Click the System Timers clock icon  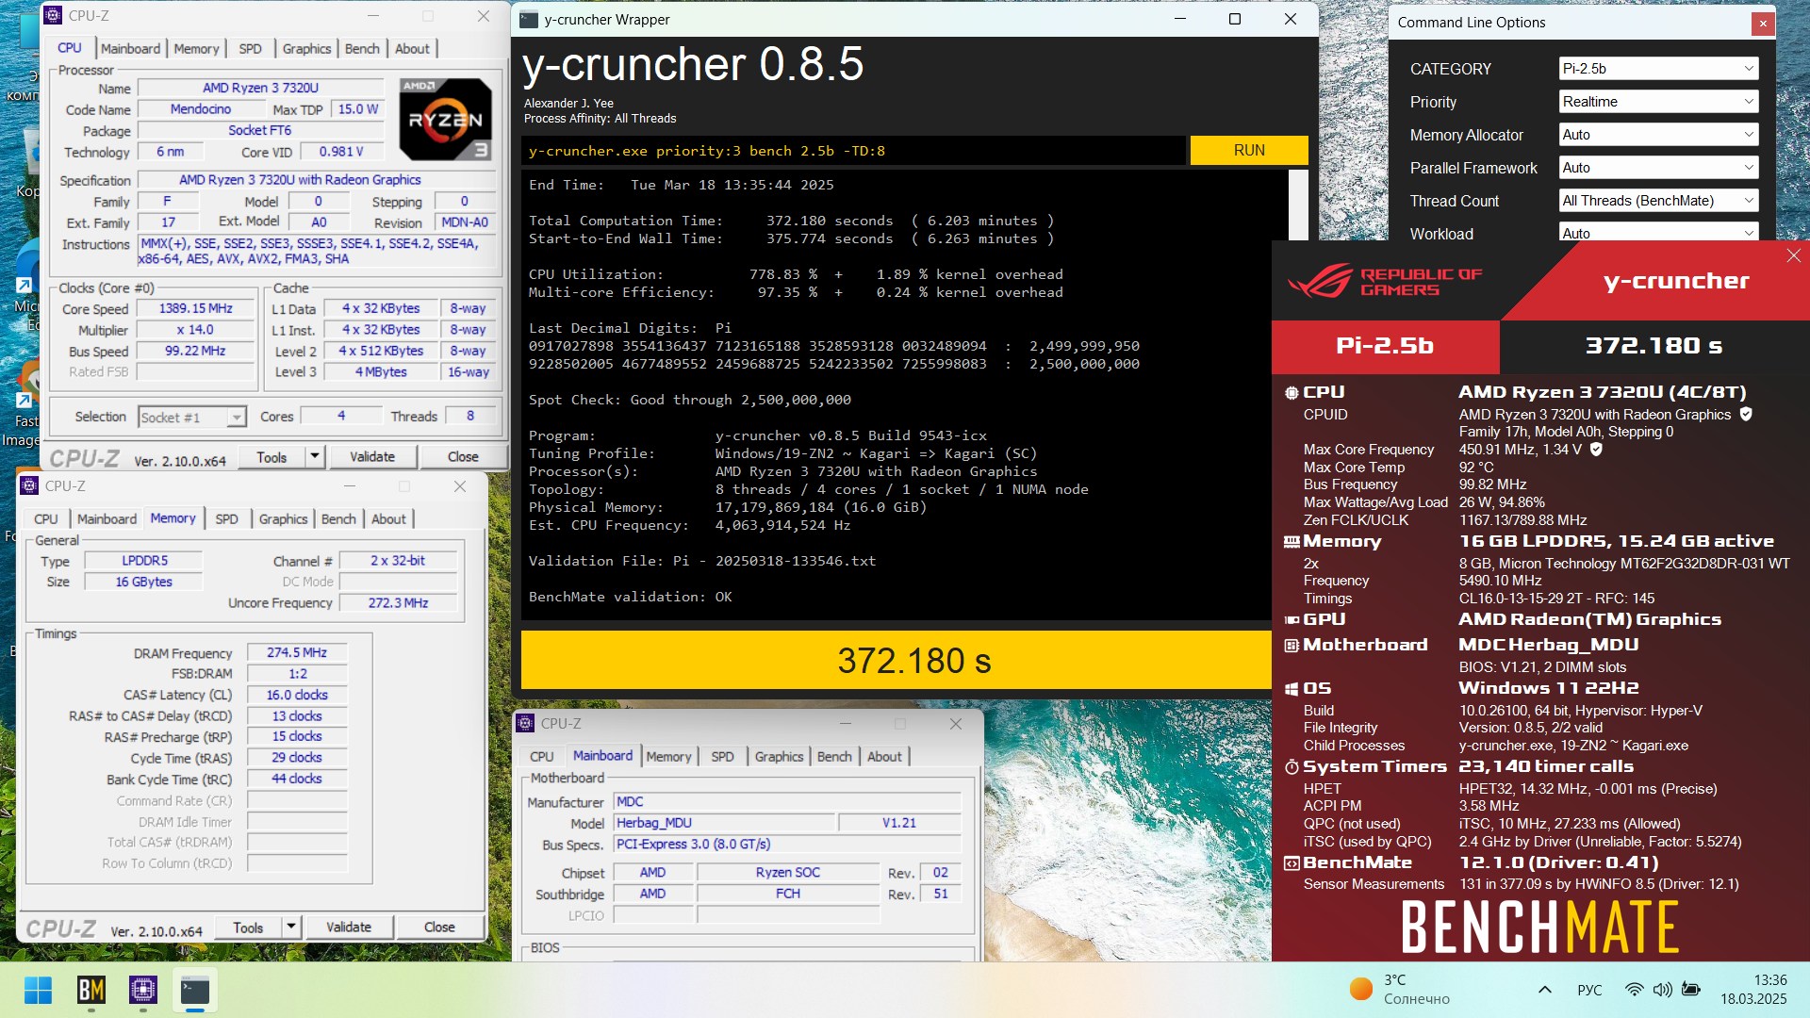coord(1292,767)
